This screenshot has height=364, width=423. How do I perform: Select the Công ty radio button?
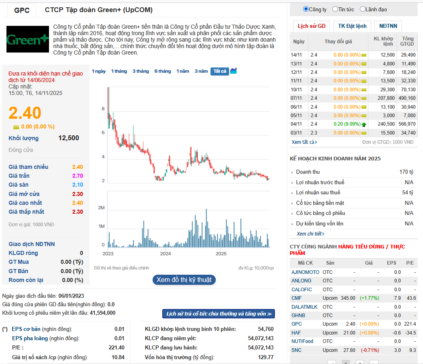(306, 9)
